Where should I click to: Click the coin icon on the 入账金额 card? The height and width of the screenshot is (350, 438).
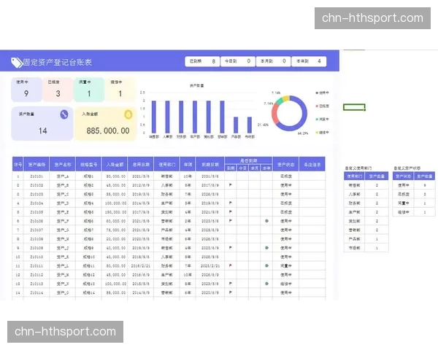[128, 114]
